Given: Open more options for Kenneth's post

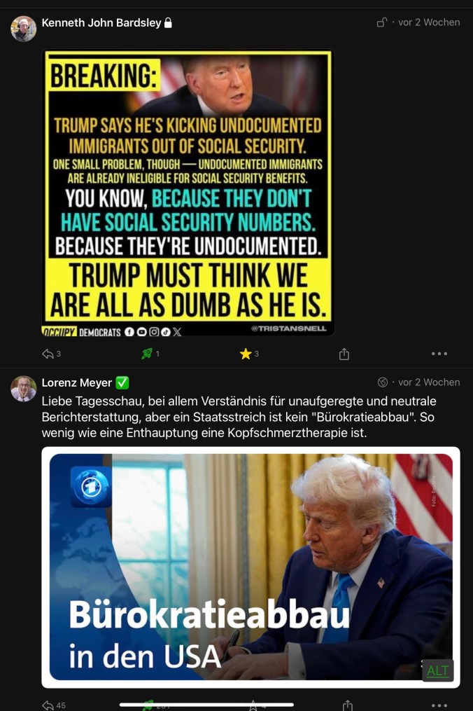Looking at the screenshot, I should click(x=439, y=354).
